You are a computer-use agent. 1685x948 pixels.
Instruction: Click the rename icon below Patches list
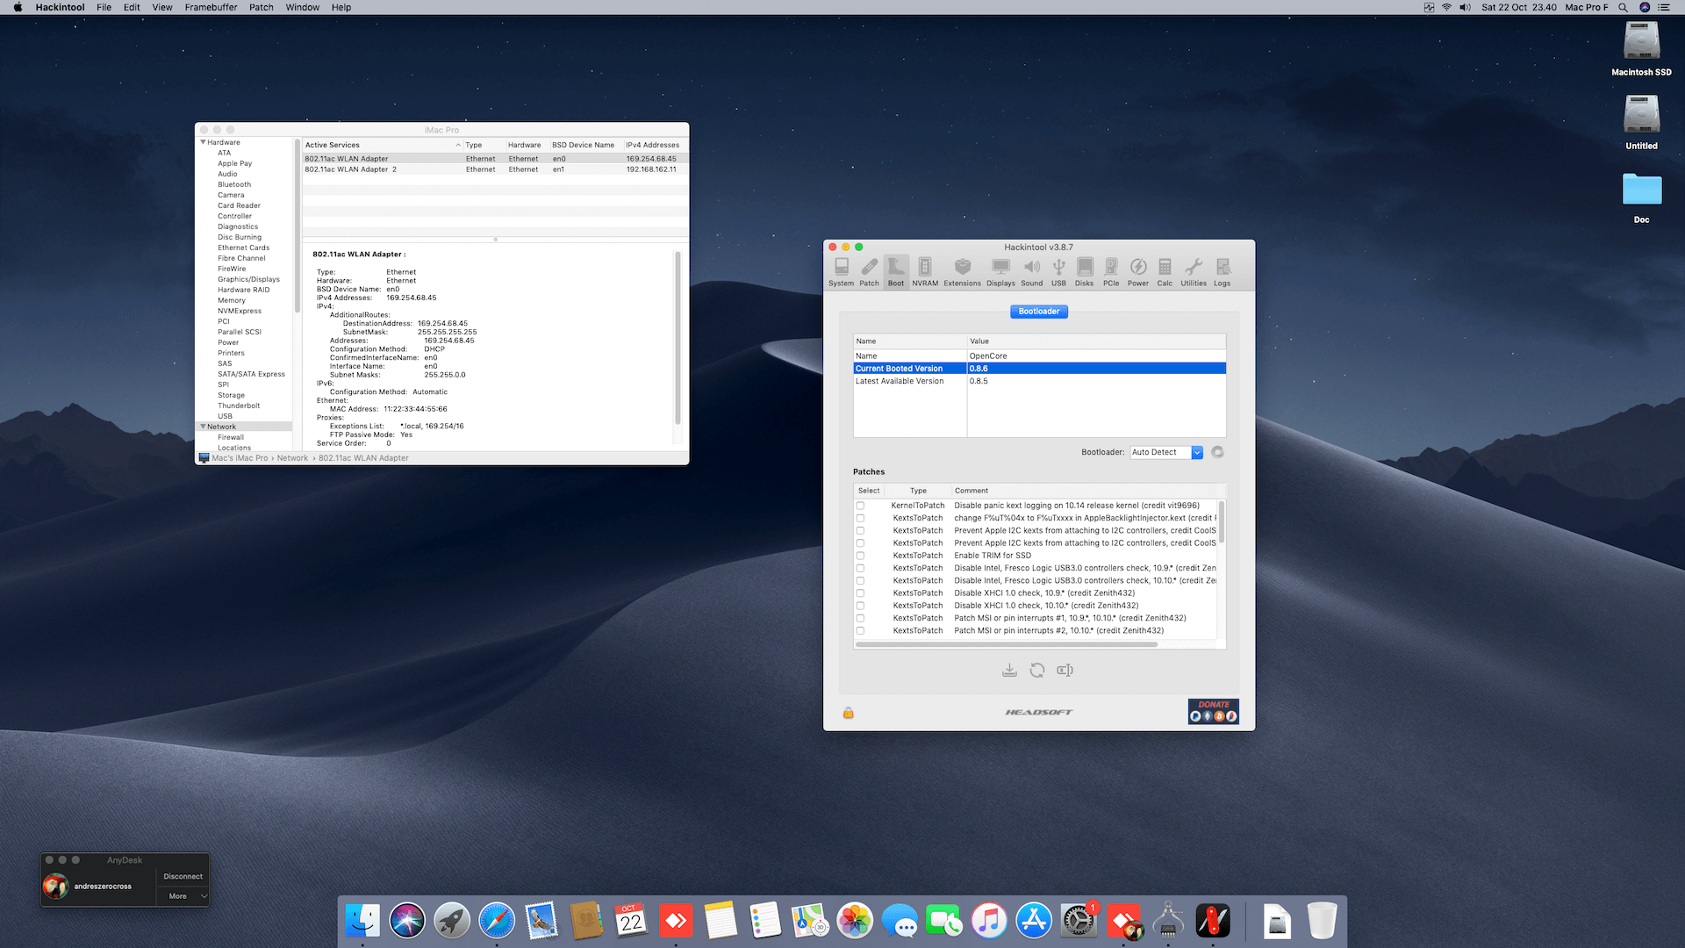click(x=1065, y=671)
